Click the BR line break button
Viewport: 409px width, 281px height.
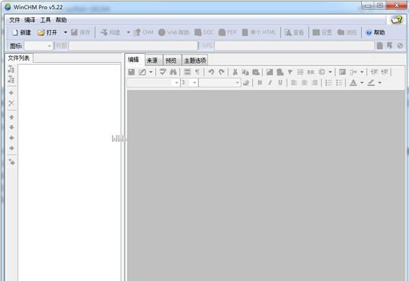click(x=311, y=72)
